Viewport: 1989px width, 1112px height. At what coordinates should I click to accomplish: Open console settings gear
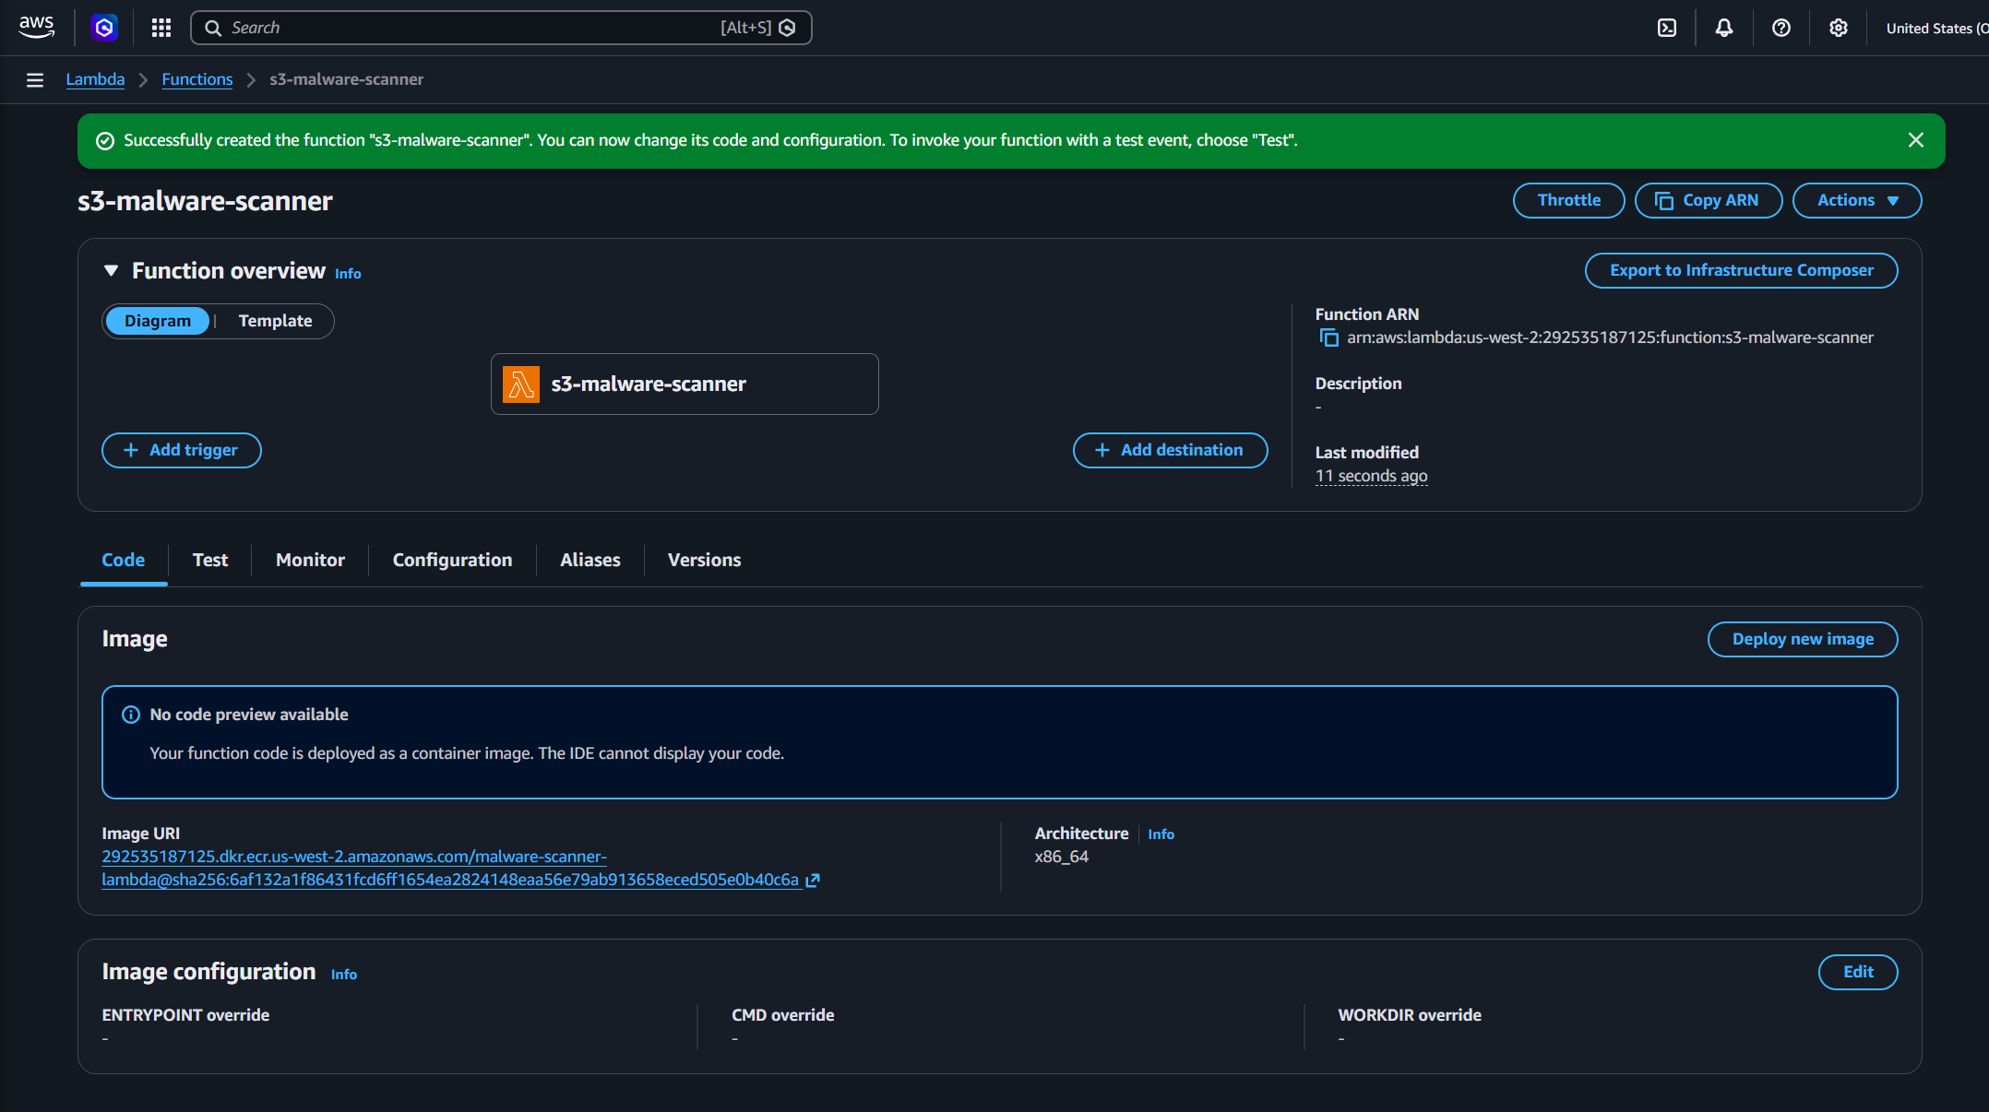pos(1839,28)
